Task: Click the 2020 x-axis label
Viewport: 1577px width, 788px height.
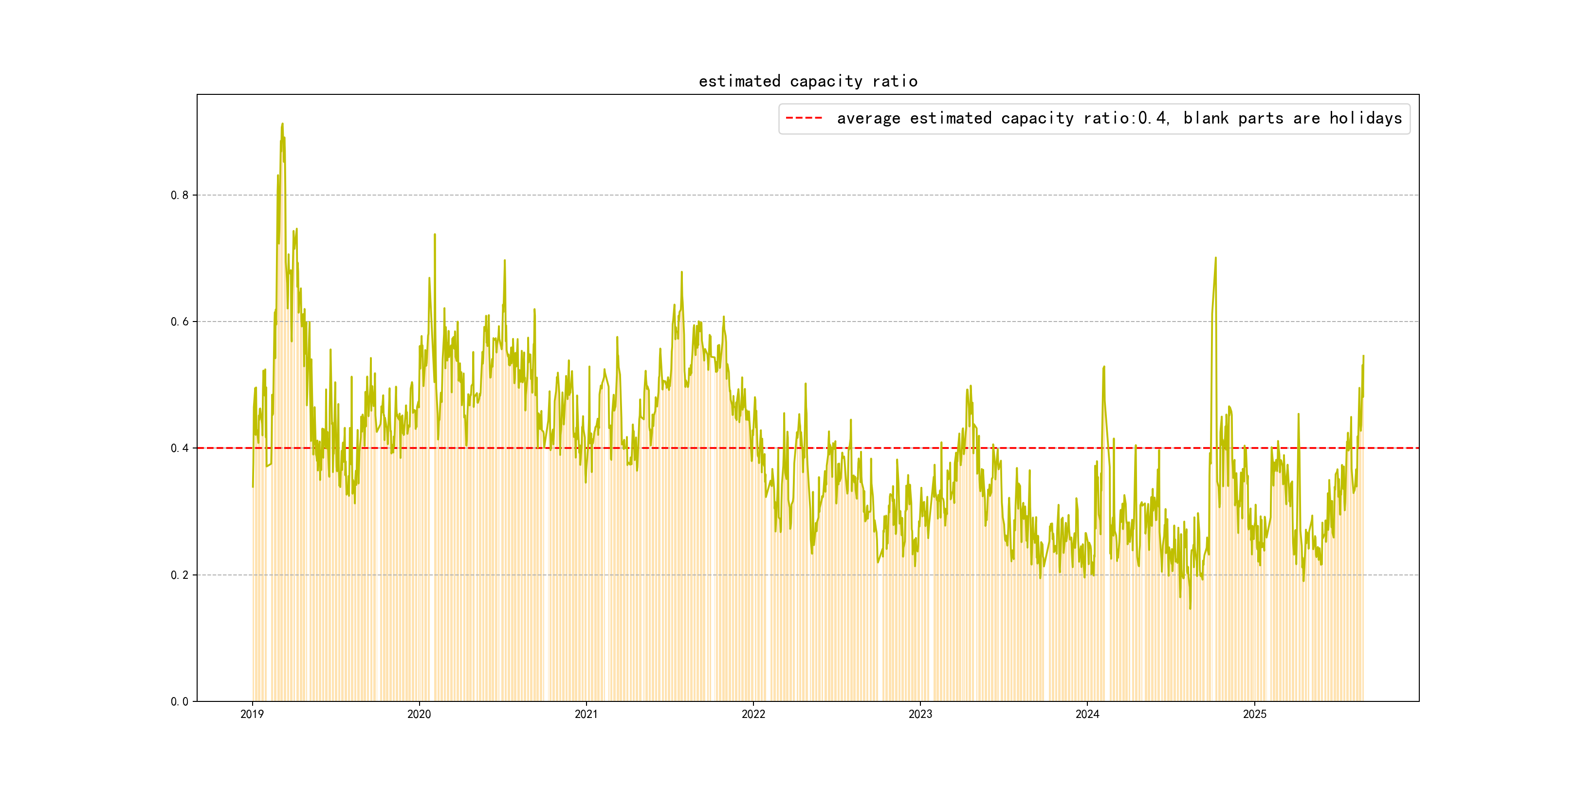Action: [x=419, y=714]
